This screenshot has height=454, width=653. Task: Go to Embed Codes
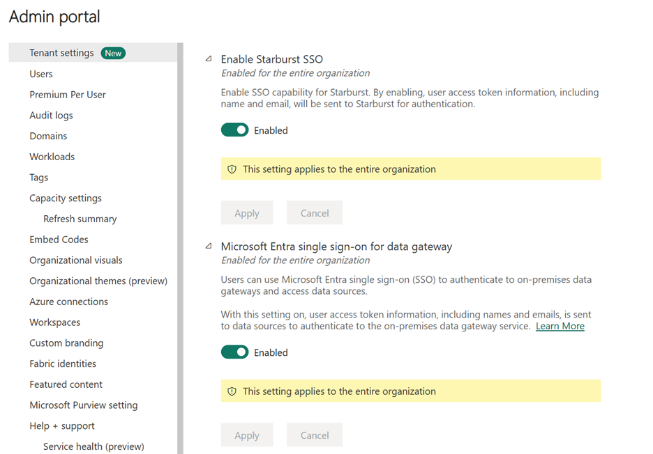(59, 240)
